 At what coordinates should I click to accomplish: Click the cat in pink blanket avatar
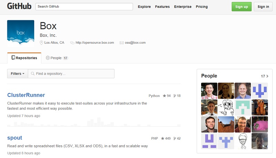tap(260, 124)
